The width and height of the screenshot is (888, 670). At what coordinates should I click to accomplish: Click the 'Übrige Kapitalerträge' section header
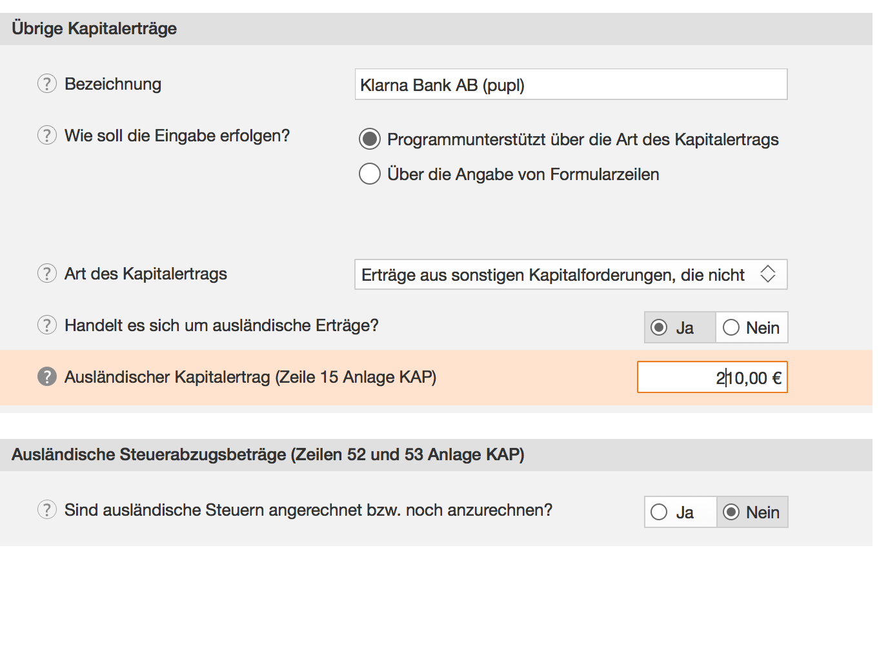[x=94, y=29]
